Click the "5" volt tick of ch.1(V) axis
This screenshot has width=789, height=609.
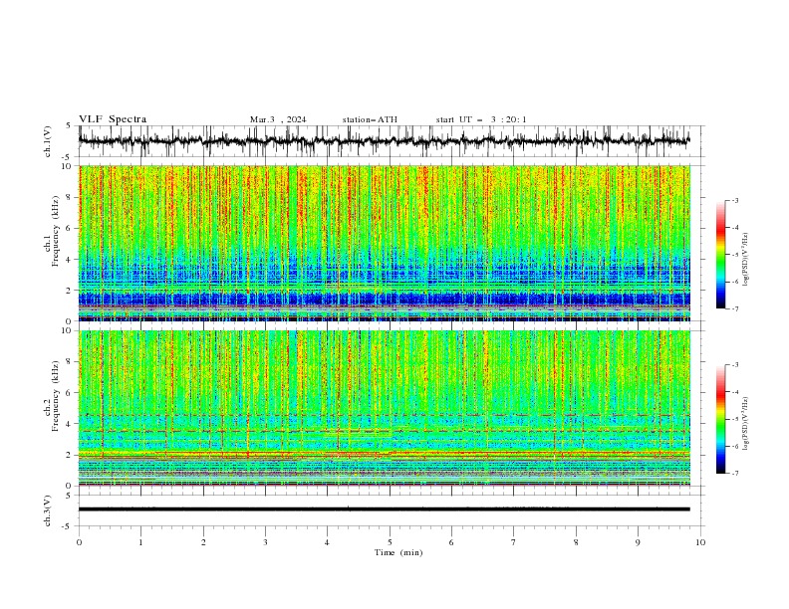pos(70,126)
